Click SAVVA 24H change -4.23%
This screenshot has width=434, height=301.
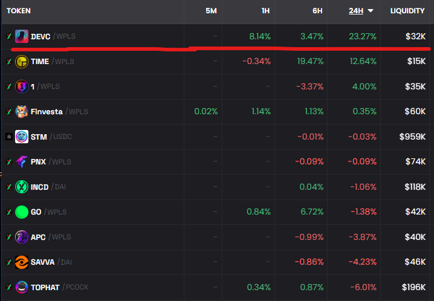[x=362, y=262]
